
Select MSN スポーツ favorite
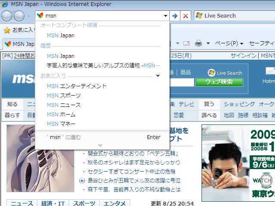[x=64, y=95]
